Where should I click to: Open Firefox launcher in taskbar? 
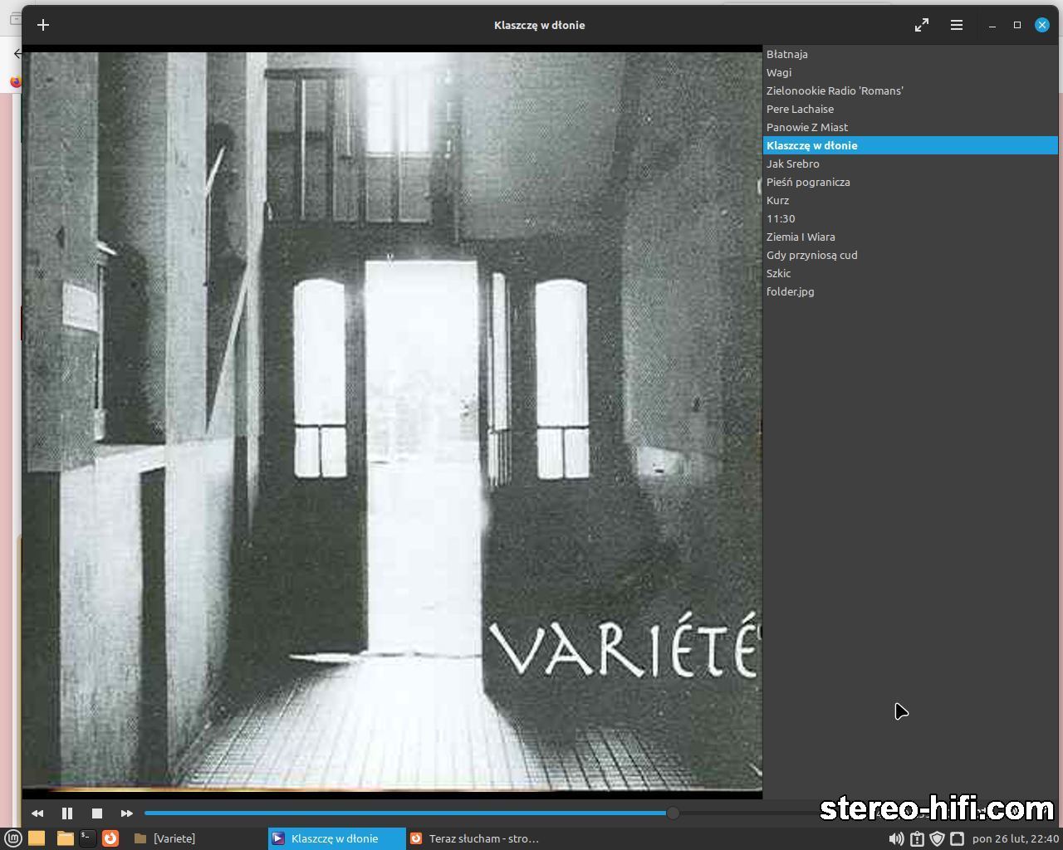click(110, 838)
